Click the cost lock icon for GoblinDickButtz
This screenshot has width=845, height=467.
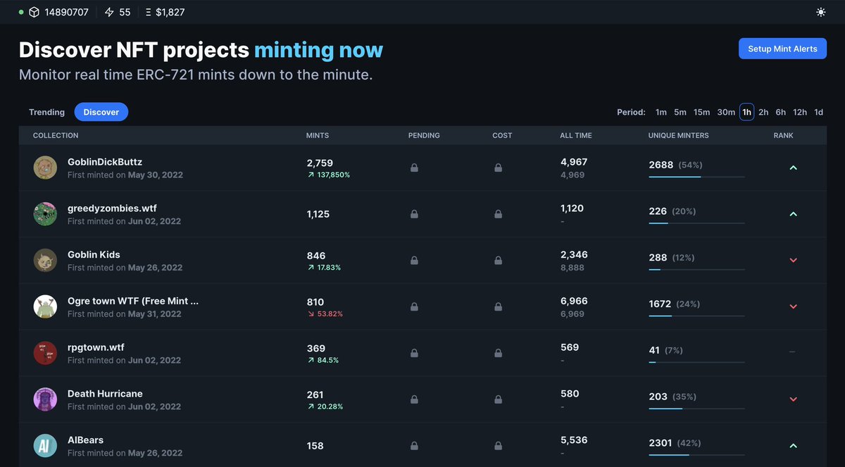[498, 168]
